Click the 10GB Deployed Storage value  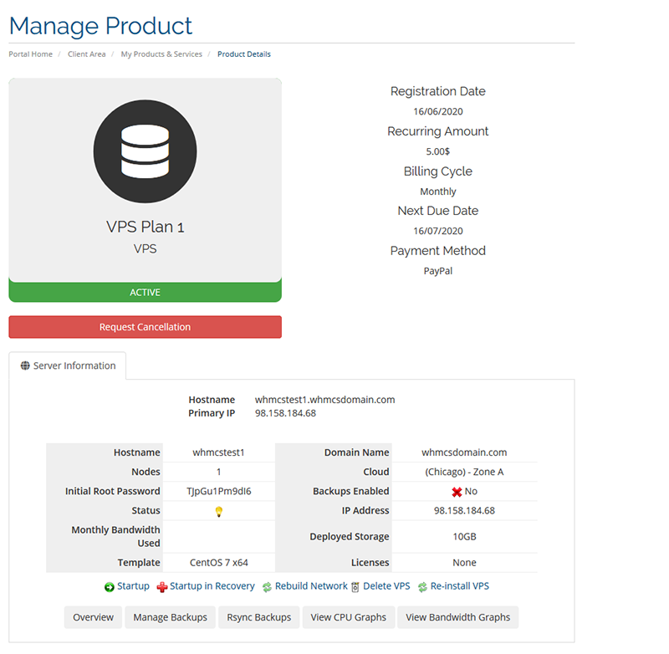[x=464, y=537]
